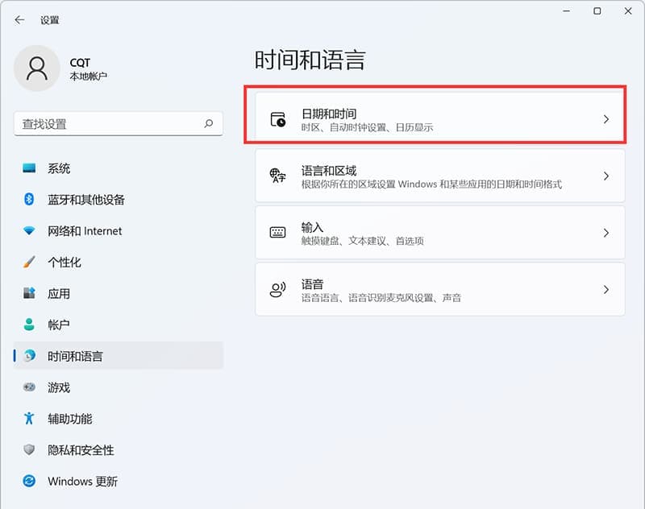
Task: Expand 输入 chevron arrow
Action: coord(606,233)
